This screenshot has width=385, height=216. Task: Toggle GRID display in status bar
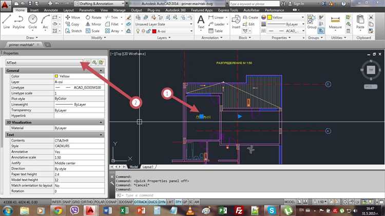click(76, 202)
